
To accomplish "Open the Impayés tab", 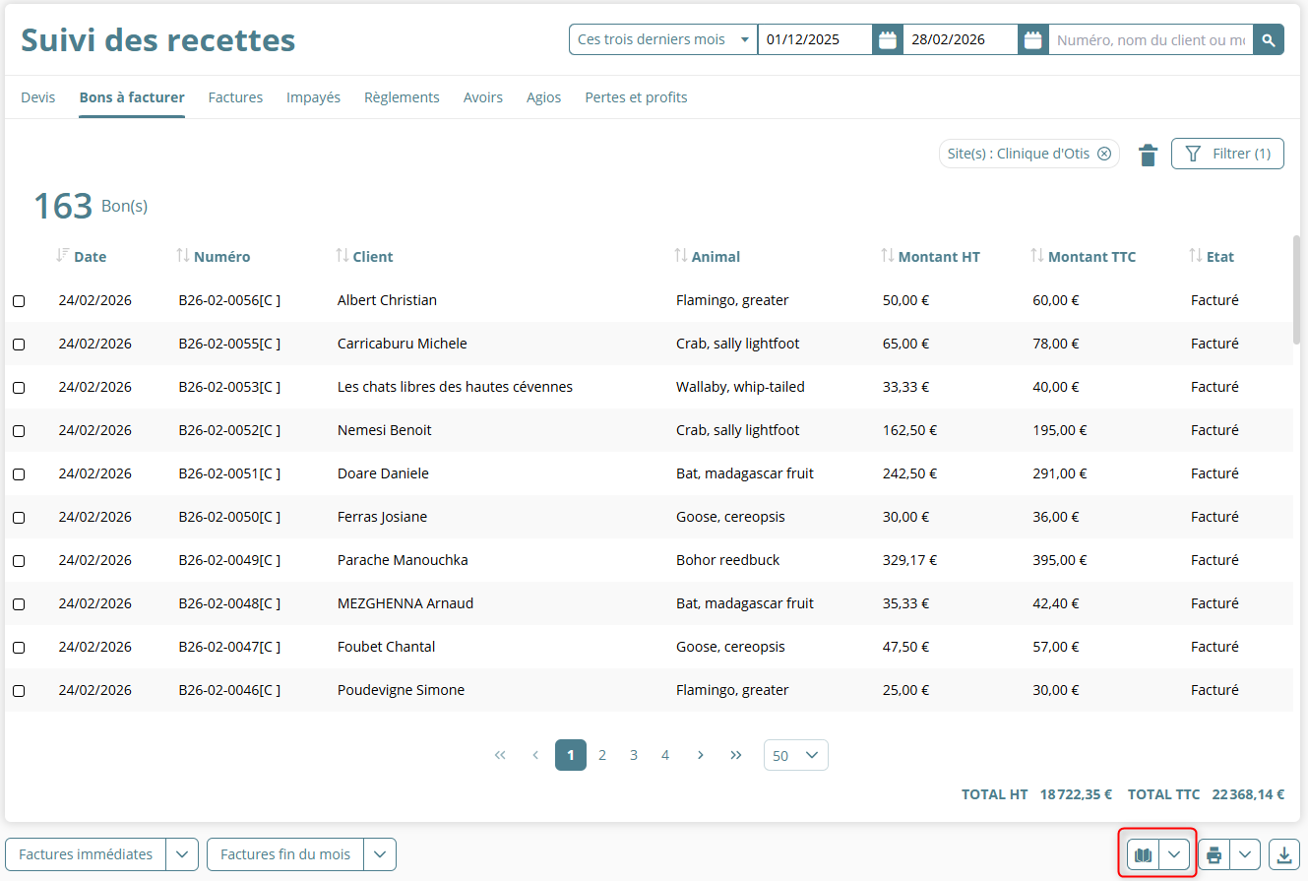I will (313, 97).
